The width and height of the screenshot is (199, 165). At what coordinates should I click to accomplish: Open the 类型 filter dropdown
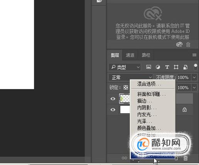[125, 67]
